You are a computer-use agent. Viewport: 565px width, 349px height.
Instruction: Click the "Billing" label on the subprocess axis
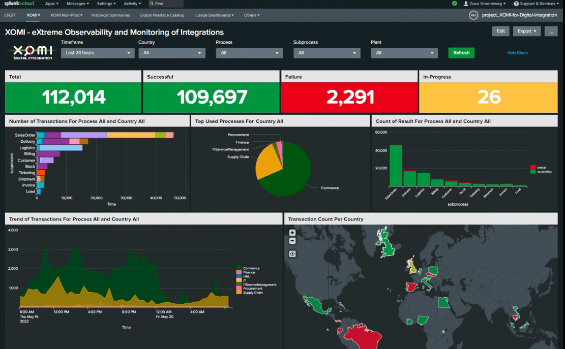(x=29, y=154)
